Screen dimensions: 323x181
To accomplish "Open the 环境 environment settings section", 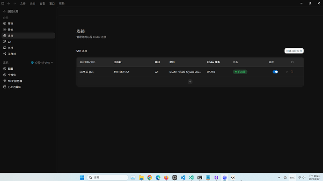I will coord(28,48).
